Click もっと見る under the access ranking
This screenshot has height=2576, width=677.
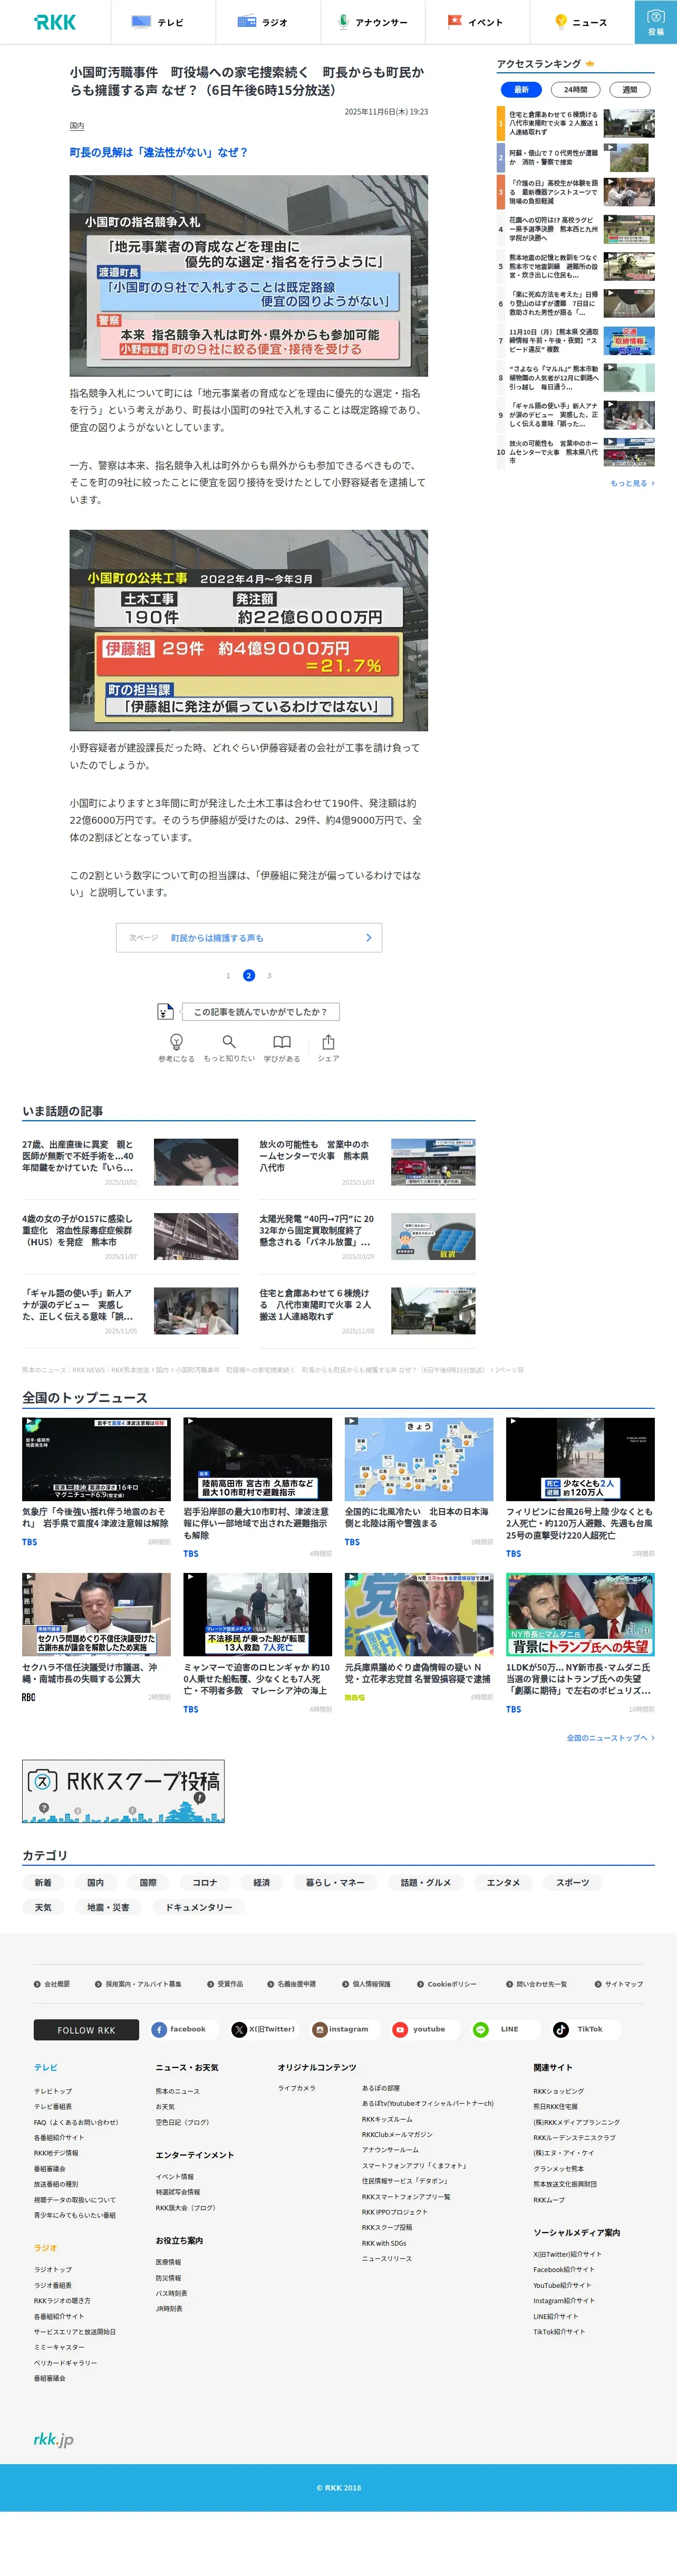pyautogui.click(x=632, y=483)
